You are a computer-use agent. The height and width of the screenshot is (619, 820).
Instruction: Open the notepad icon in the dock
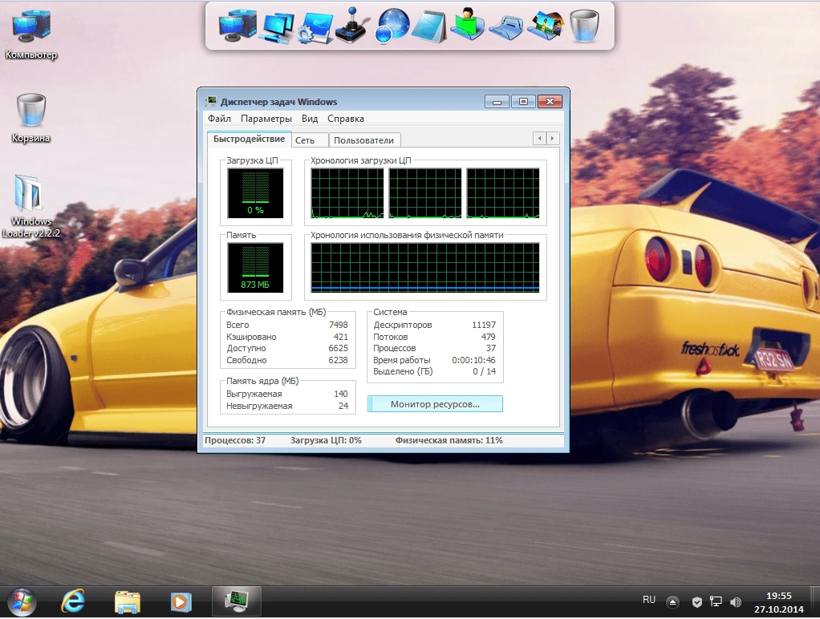click(x=429, y=26)
